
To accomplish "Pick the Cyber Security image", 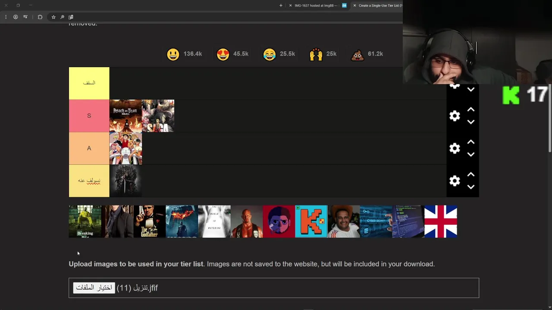I will [x=376, y=221].
